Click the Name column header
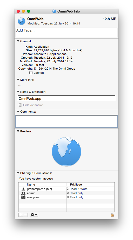Screen dimensions: 133x240 (x=31, y=184)
